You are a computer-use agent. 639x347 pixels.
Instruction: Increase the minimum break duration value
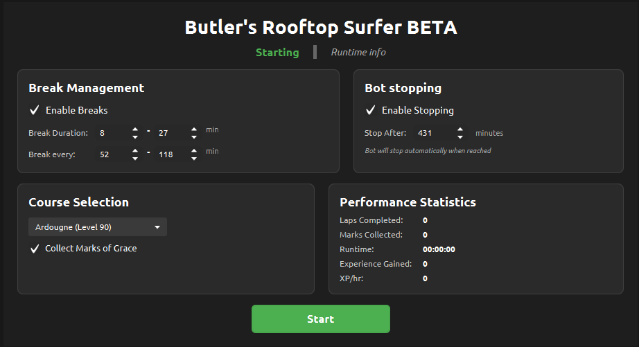(x=135, y=129)
